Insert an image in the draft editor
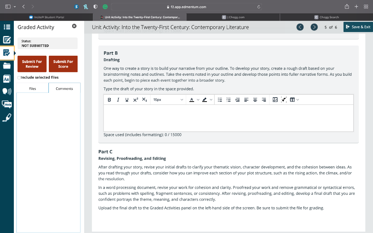This screenshot has width=373, height=233. coord(275,99)
